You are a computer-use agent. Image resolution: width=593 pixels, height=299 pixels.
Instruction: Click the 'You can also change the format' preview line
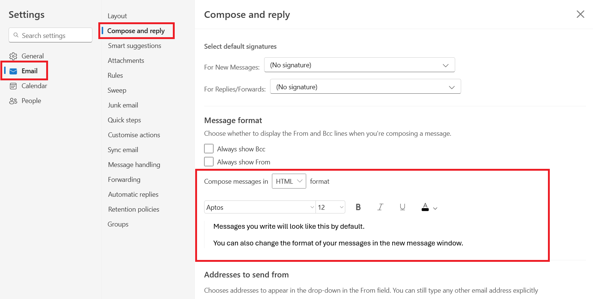pos(338,243)
